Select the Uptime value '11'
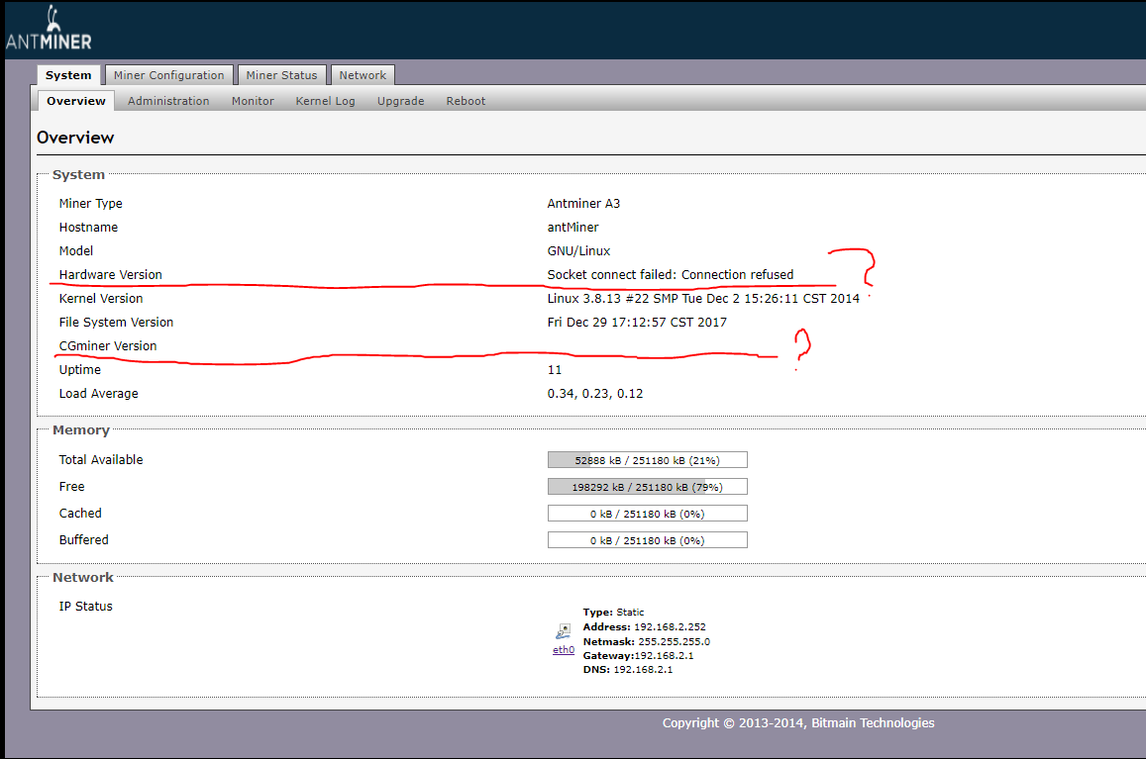This screenshot has width=1146, height=759. pos(555,370)
